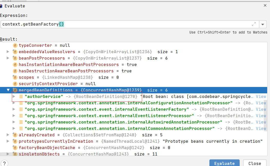Image resolution: width=270 pixels, height=166 pixels.
Task: Click the expand icon in the expression field
Action: point(254,24)
